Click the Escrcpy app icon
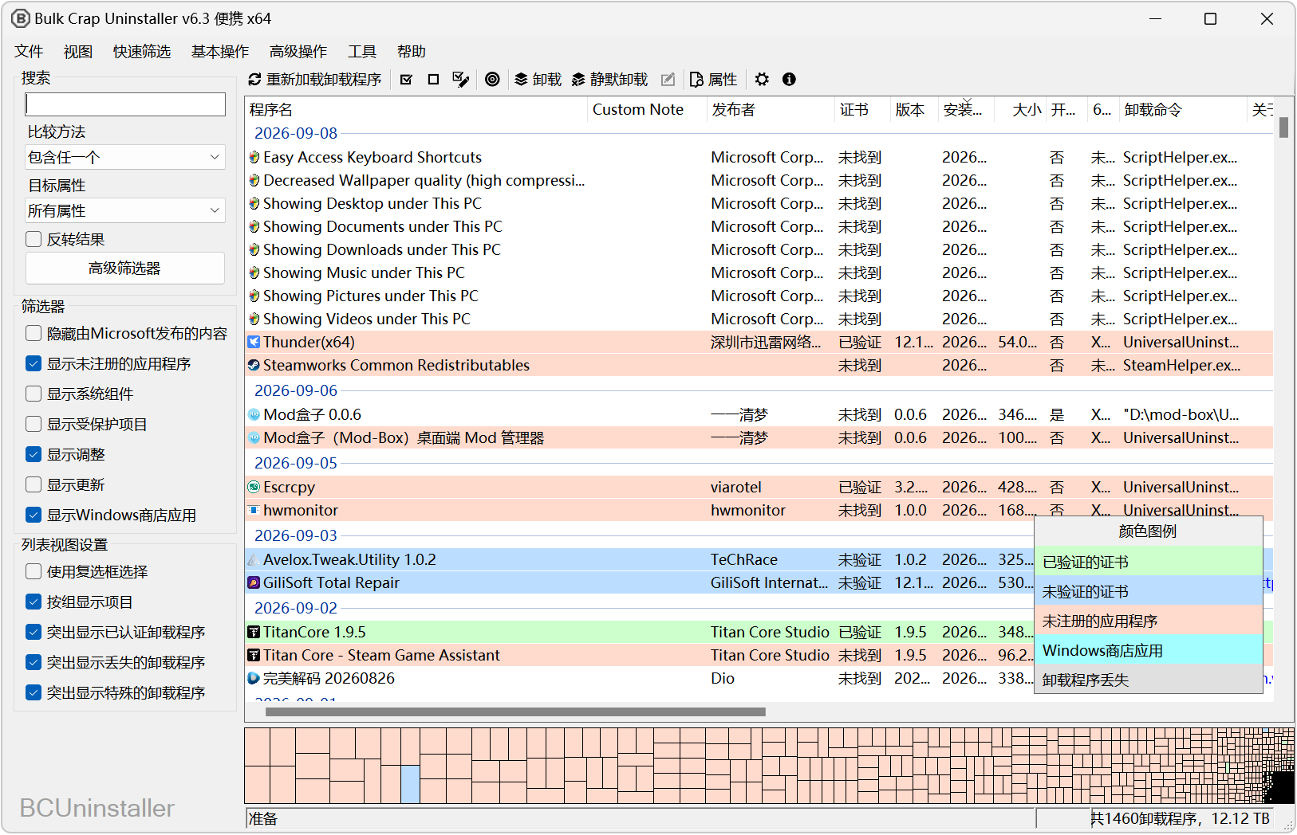Screen dimensions: 1297x835 click(254, 488)
